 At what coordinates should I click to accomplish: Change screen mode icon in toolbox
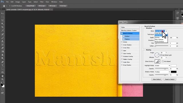click(3, 93)
